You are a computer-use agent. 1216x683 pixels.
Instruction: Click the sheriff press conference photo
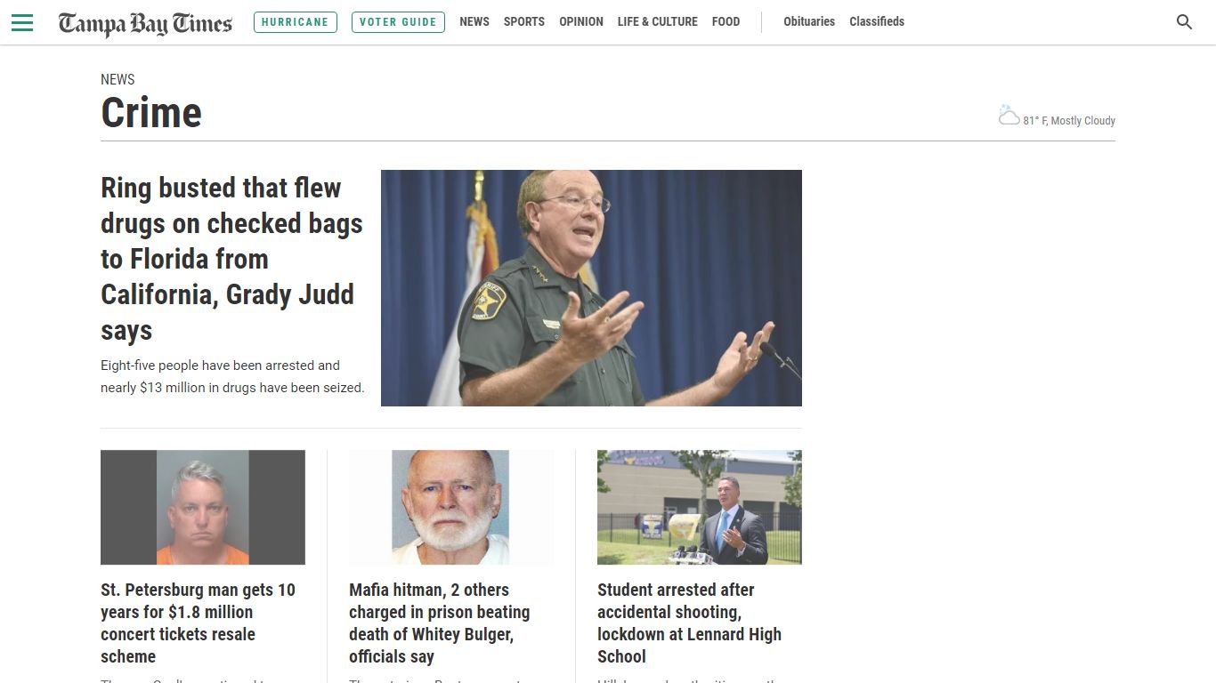[x=591, y=288]
